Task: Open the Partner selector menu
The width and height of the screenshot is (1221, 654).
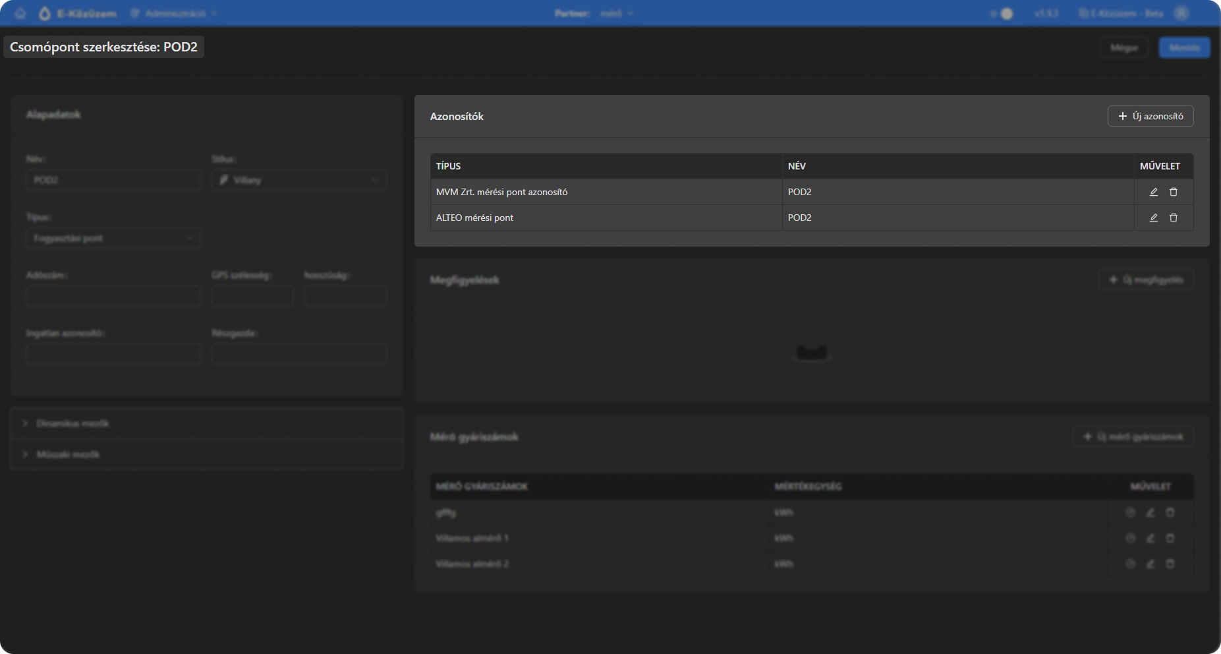Action: click(616, 13)
